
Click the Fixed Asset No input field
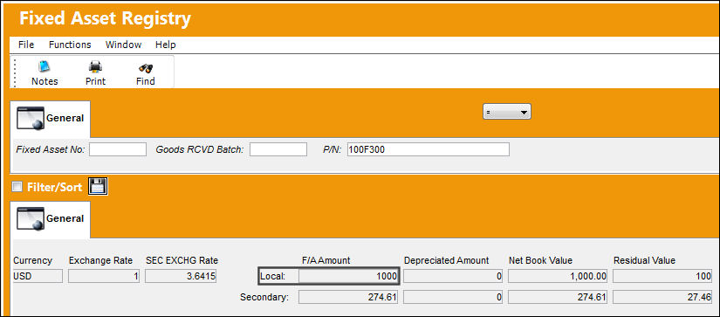pyautogui.click(x=118, y=149)
